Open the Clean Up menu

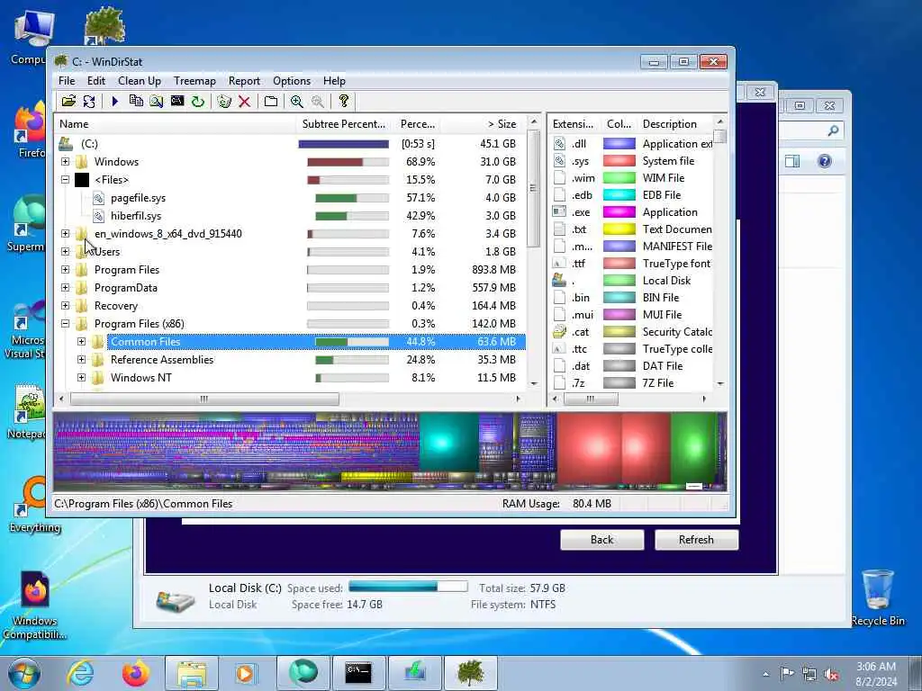pyautogui.click(x=140, y=81)
